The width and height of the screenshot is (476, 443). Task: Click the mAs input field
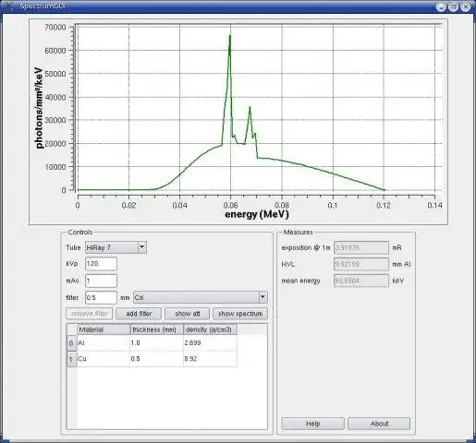101,281
